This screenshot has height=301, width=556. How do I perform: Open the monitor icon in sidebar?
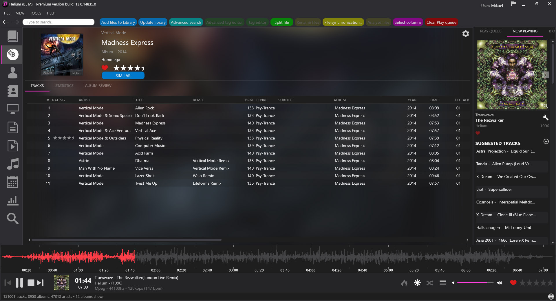click(12, 109)
